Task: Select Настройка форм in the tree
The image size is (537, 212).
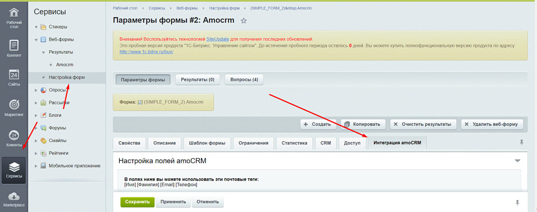Action: point(67,77)
